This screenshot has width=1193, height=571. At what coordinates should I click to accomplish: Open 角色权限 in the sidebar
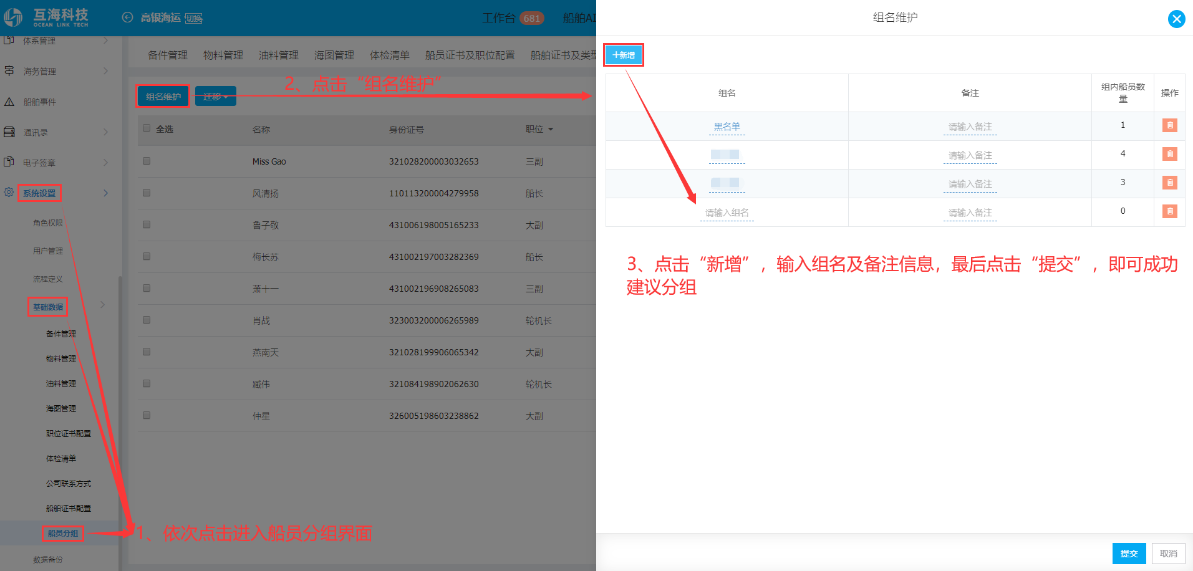coord(48,223)
